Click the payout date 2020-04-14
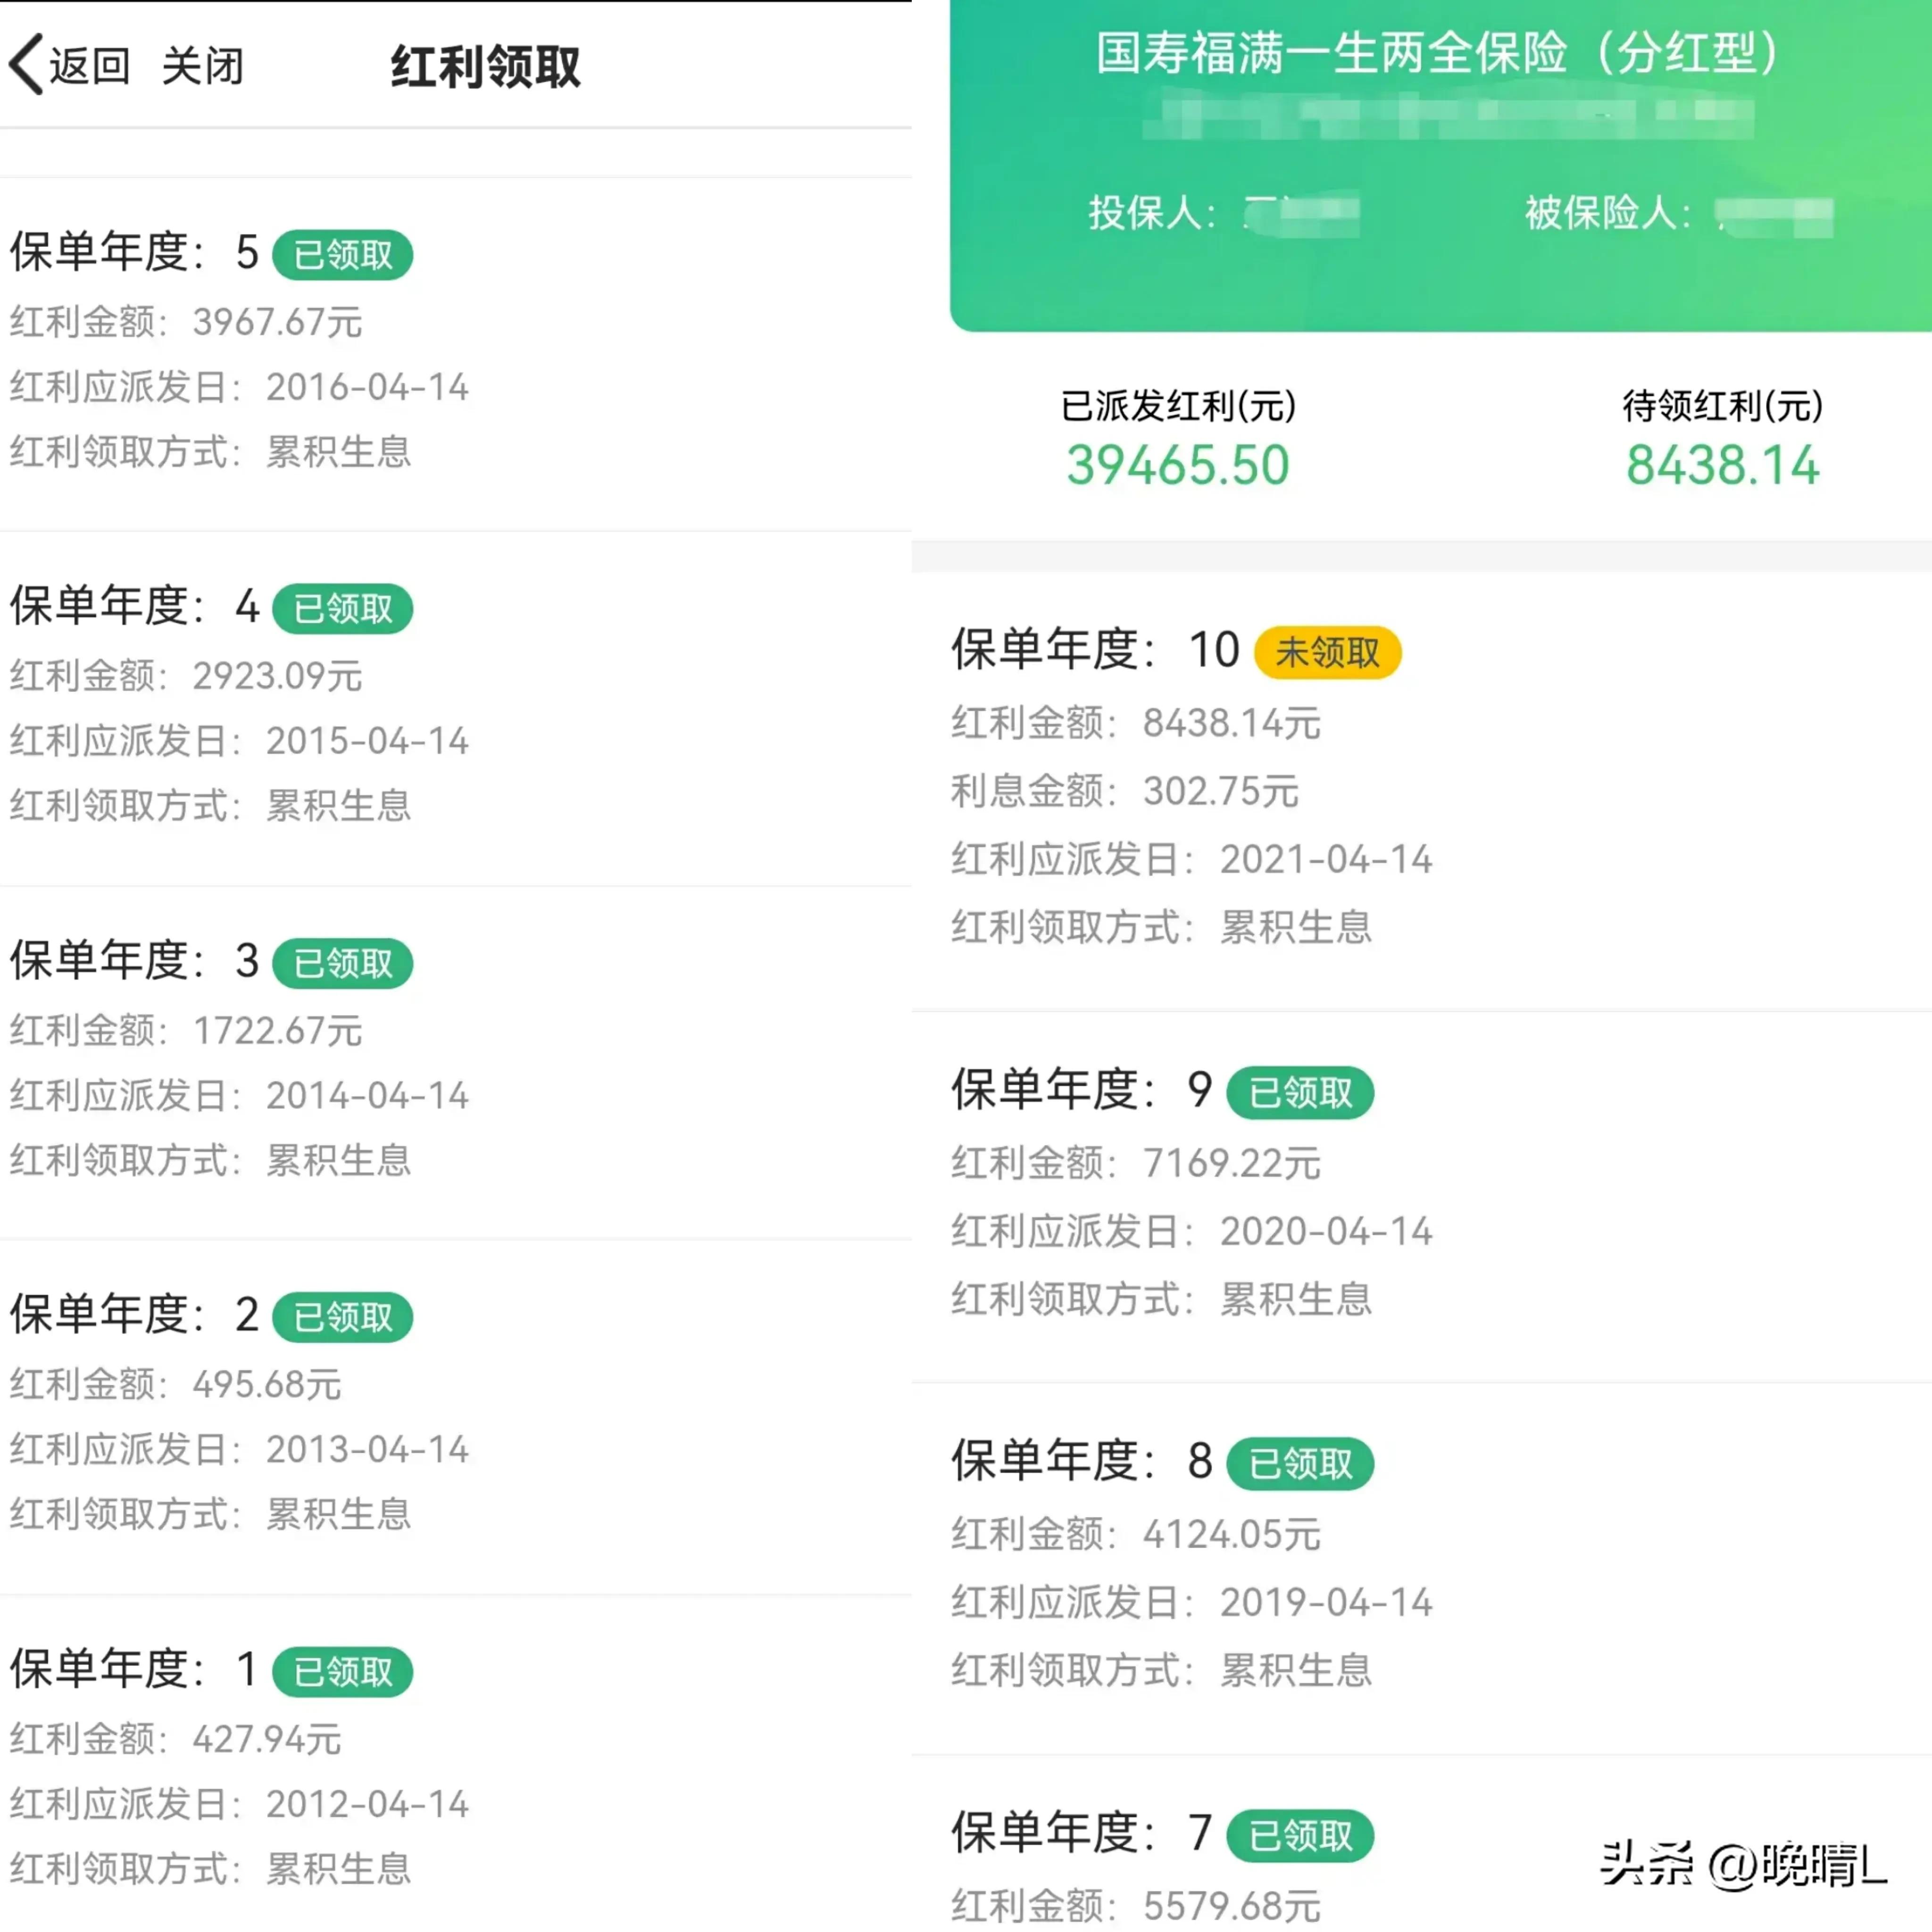Image resolution: width=1932 pixels, height=1932 pixels. coord(1327,1232)
